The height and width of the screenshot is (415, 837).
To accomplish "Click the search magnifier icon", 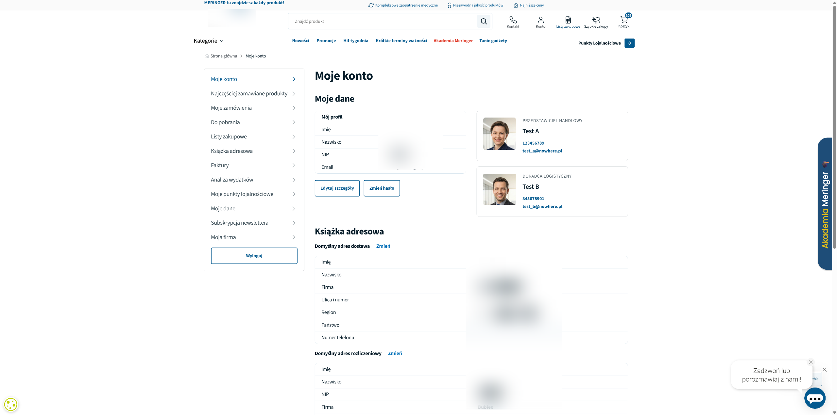I will (x=484, y=22).
